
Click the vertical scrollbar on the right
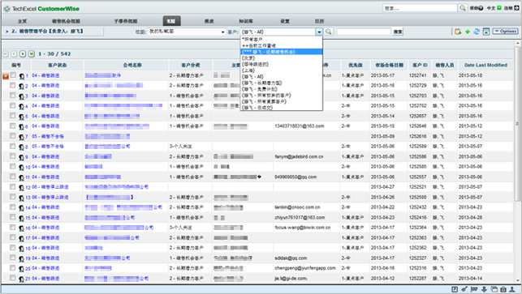(518, 123)
